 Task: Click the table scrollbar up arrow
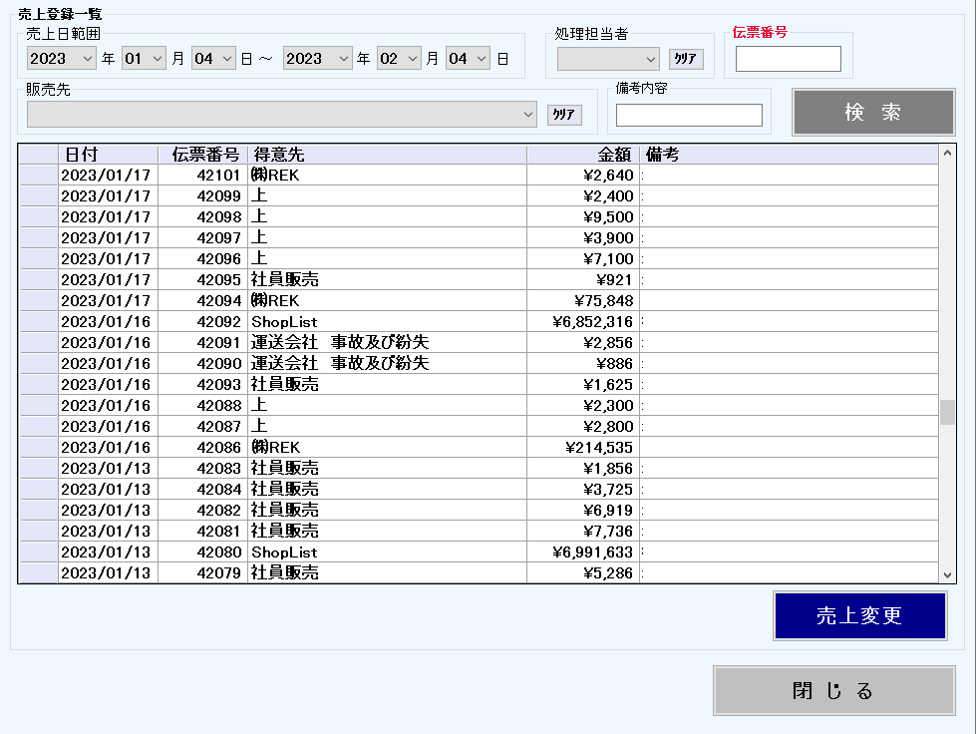click(947, 154)
